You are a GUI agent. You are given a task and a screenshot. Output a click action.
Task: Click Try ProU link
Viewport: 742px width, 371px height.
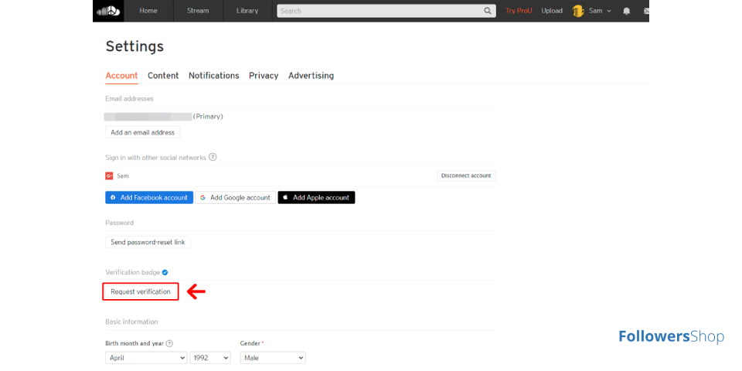pos(519,11)
